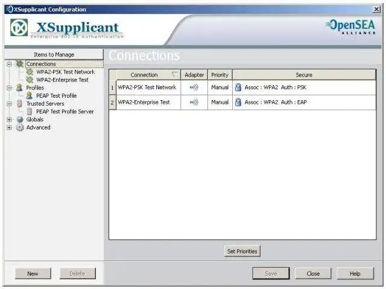Viewport: 386px width, 289px height.
Task: Select Globals in the tree
Action: [35, 119]
